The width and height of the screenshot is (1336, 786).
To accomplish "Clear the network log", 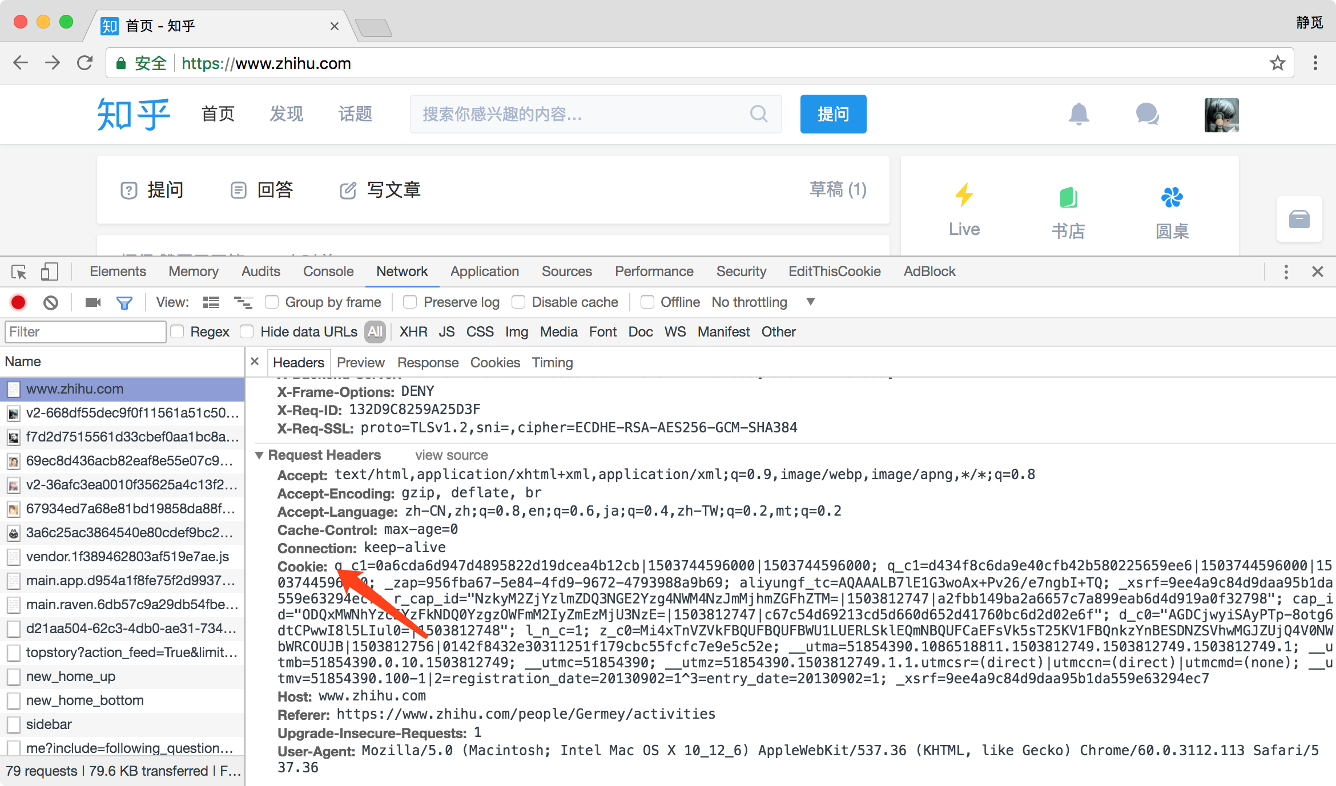I will [51, 302].
